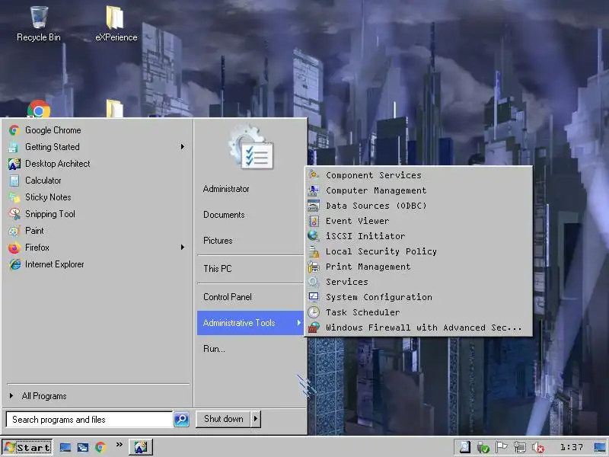
Task: Click the Sticky Notes icon
Action: click(x=14, y=197)
